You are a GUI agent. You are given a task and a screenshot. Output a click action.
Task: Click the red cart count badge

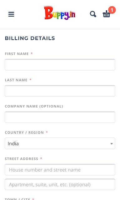pos(112,10)
